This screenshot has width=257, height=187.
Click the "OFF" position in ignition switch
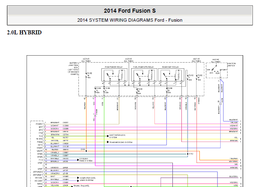[208, 70]
